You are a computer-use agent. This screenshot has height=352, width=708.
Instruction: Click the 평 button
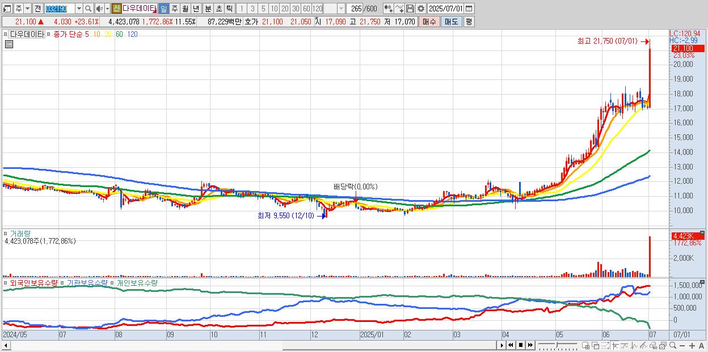469,22
